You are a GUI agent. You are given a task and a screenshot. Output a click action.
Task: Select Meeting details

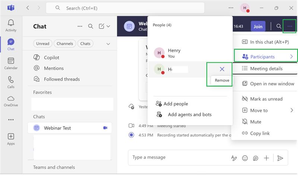pos(265,68)
